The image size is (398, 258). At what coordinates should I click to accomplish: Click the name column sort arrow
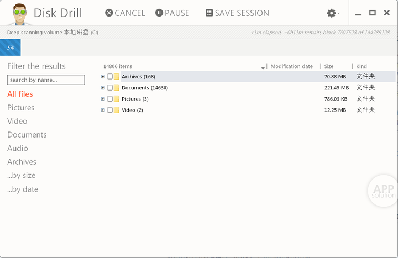click(263, 67)
